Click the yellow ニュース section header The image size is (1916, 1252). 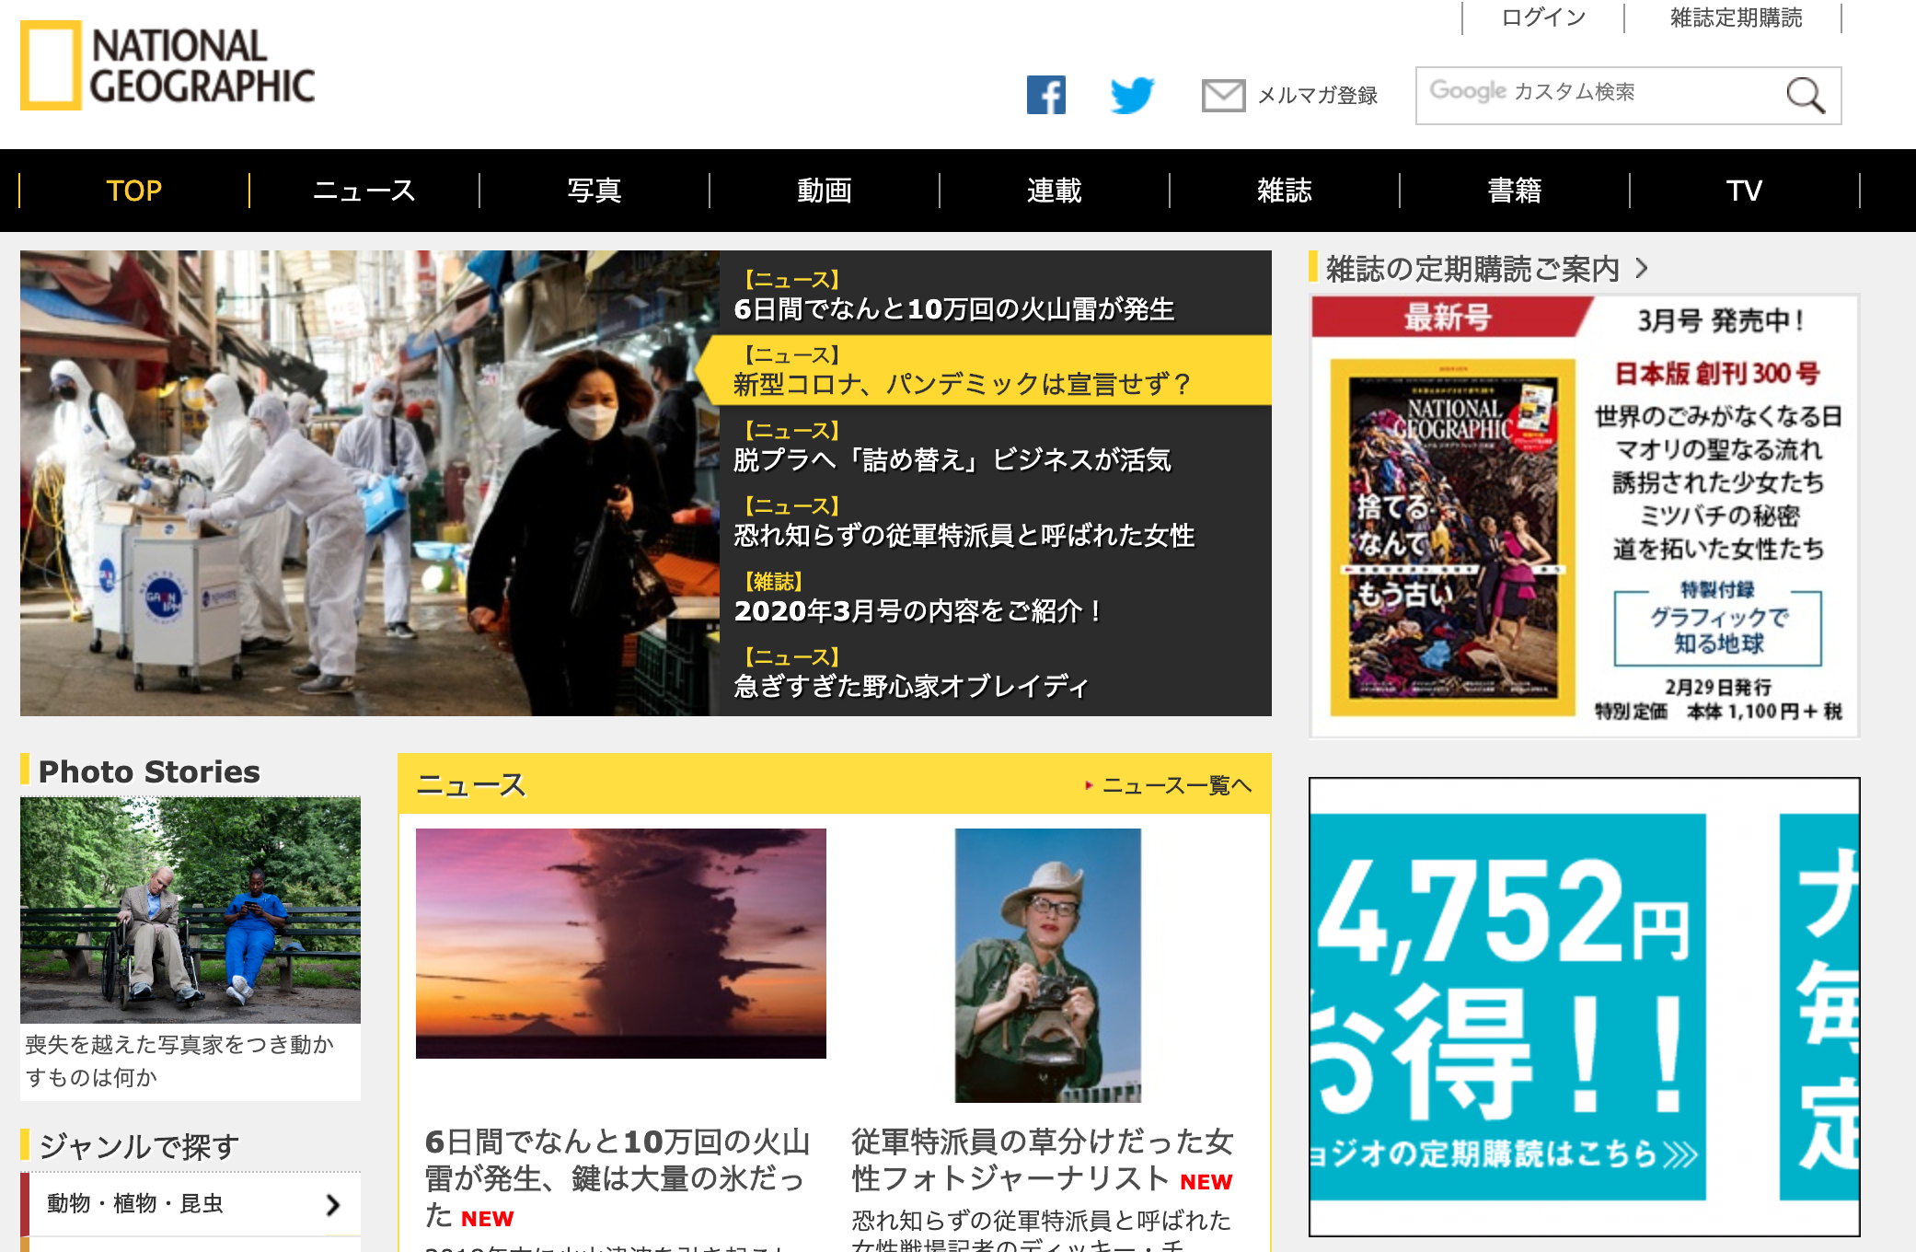835,784
